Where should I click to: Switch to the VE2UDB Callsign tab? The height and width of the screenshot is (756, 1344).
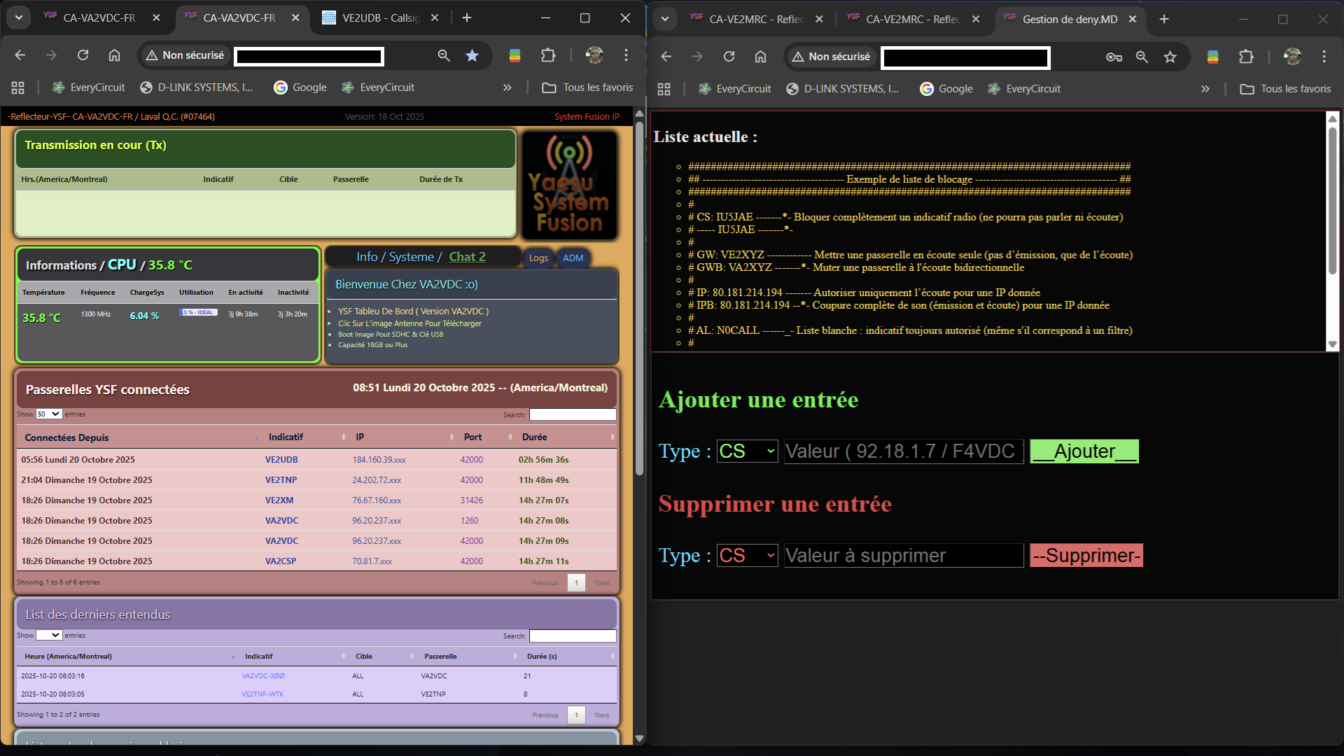click(x=380, y=18)
